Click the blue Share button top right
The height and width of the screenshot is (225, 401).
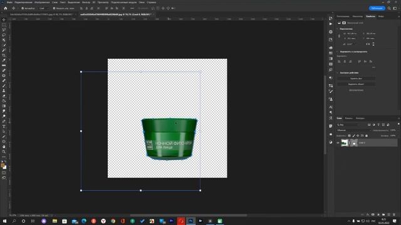377,8
